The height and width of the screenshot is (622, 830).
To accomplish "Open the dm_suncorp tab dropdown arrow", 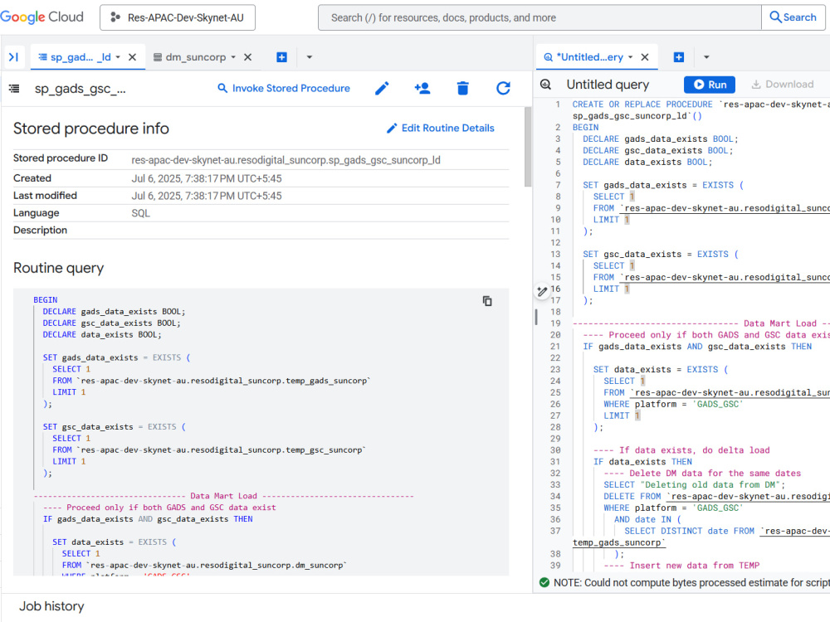I will coord(233,57).
